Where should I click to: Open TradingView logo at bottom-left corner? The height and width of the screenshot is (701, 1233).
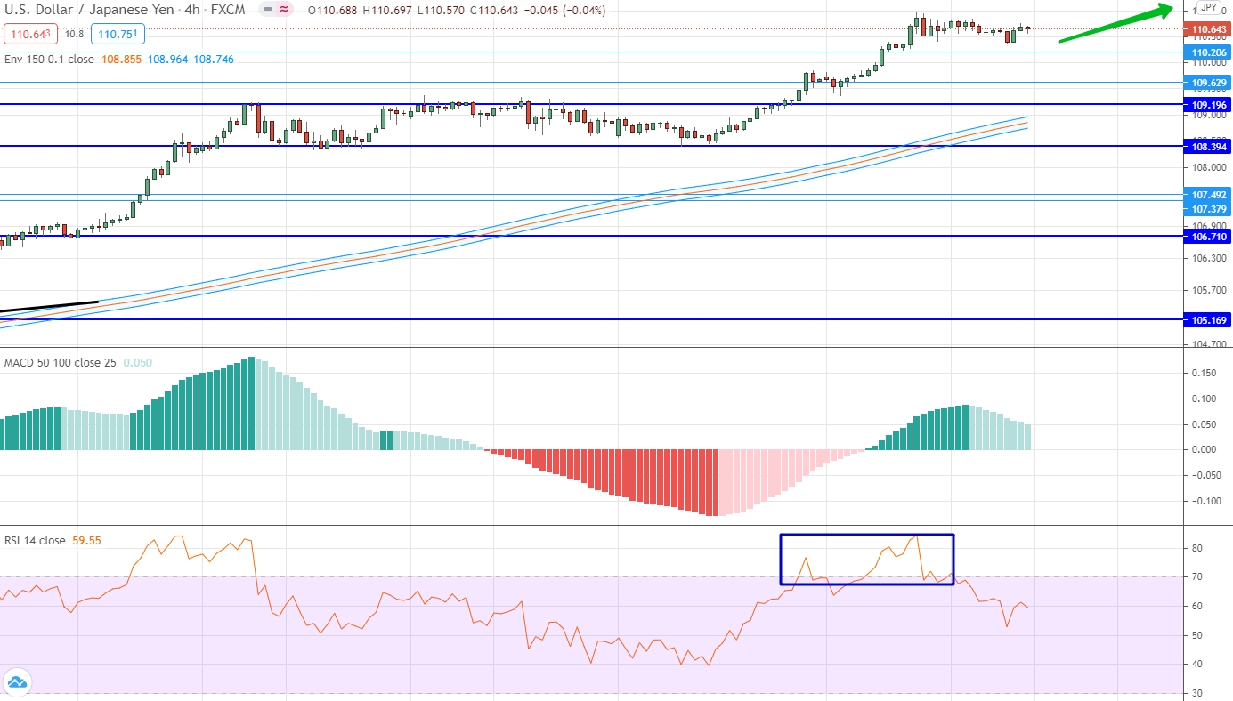pyautogui.click(x=17, y=681)
